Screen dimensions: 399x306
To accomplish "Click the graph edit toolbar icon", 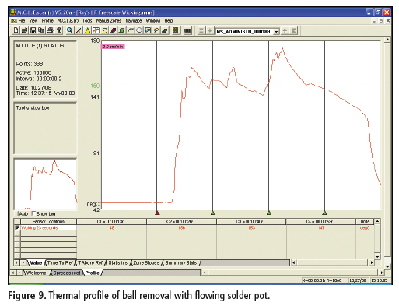I will pyautogui.click(x=148, y=30).
